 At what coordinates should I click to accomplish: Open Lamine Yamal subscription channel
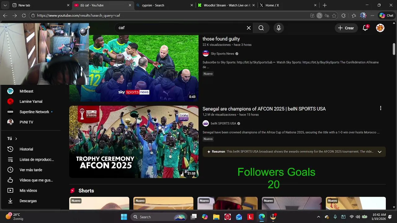click(31, 102)
